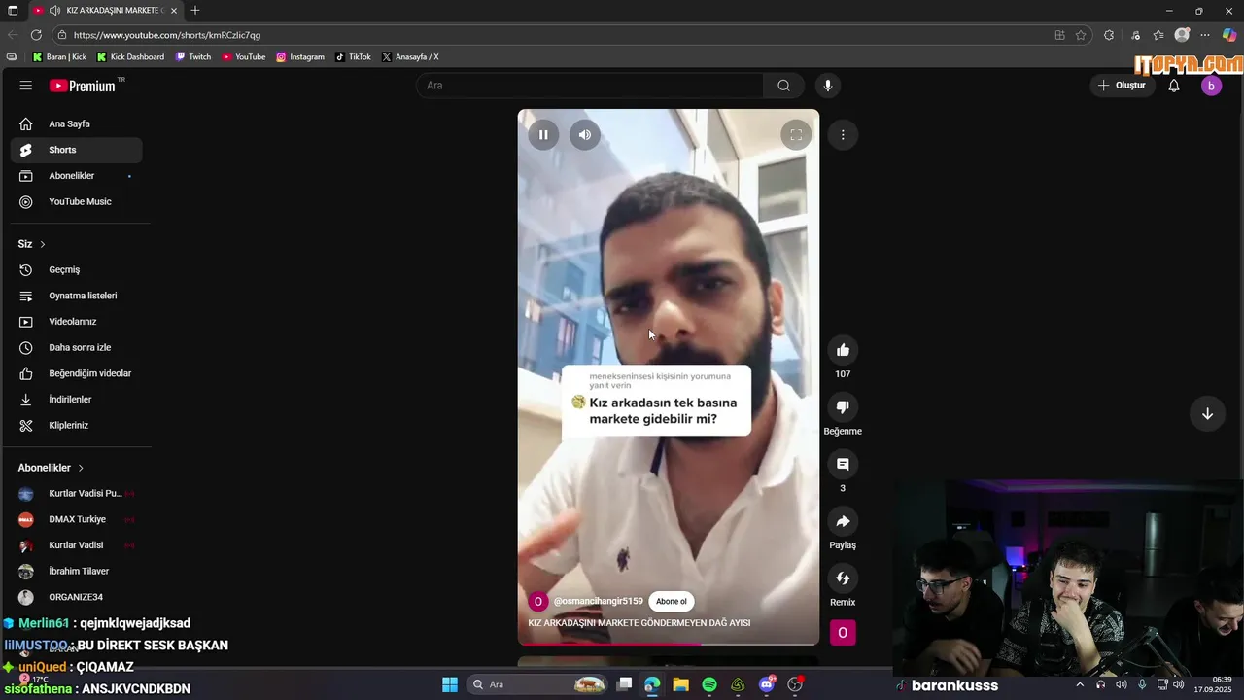Open Edge settings and more menu
Screen dimensions: 1244x700
[x=1205, y=35]
